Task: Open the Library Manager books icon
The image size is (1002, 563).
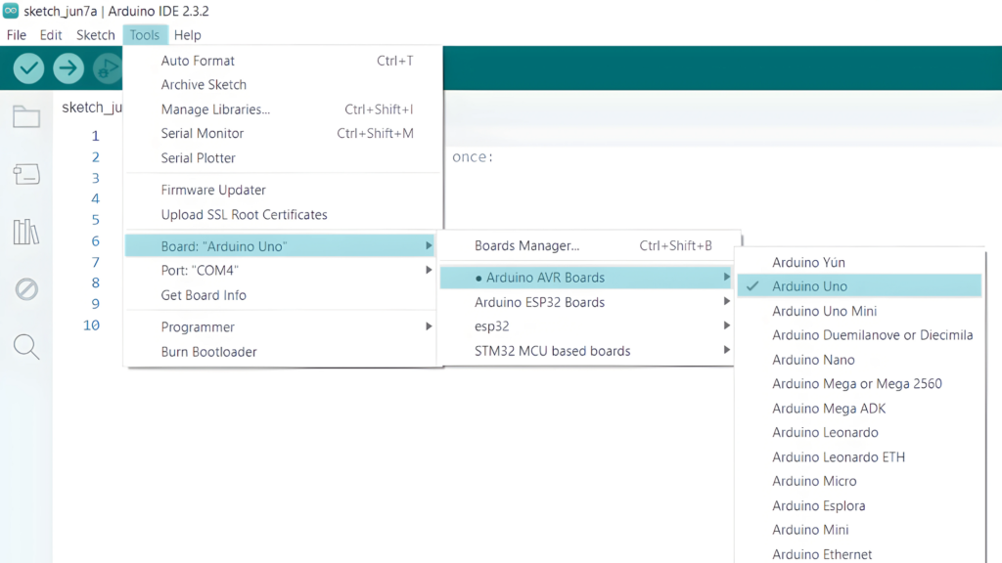Action: click(x=26, y=232)
